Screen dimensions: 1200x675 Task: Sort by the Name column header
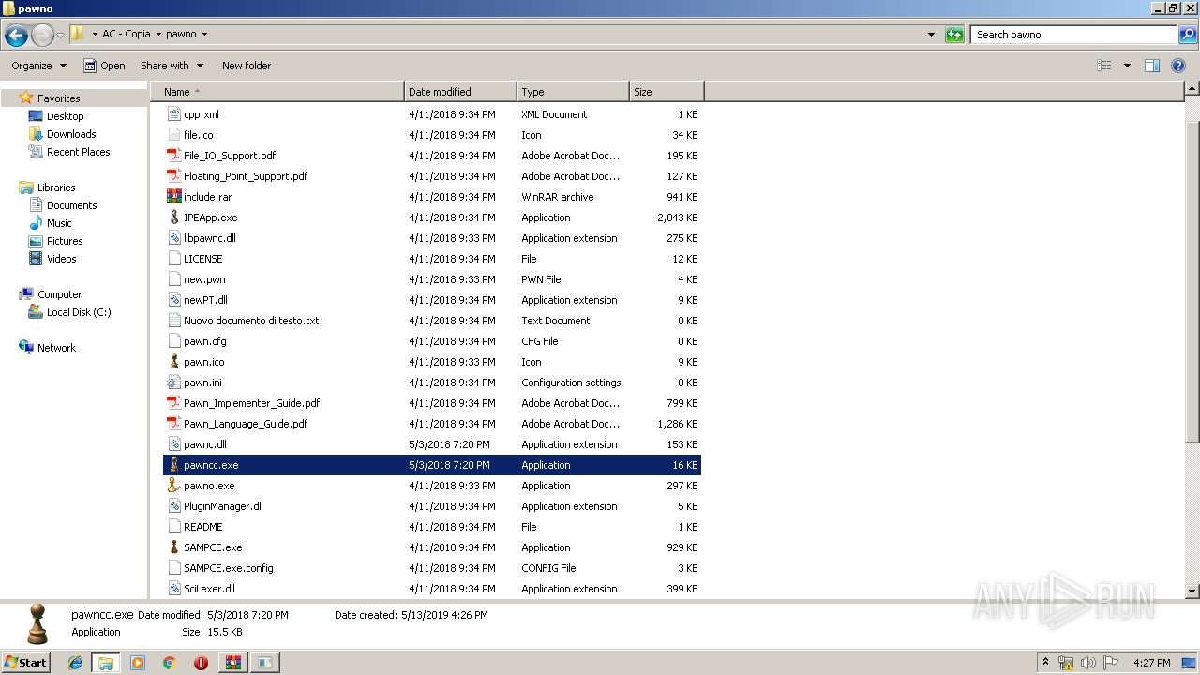[x=277, y=92]
